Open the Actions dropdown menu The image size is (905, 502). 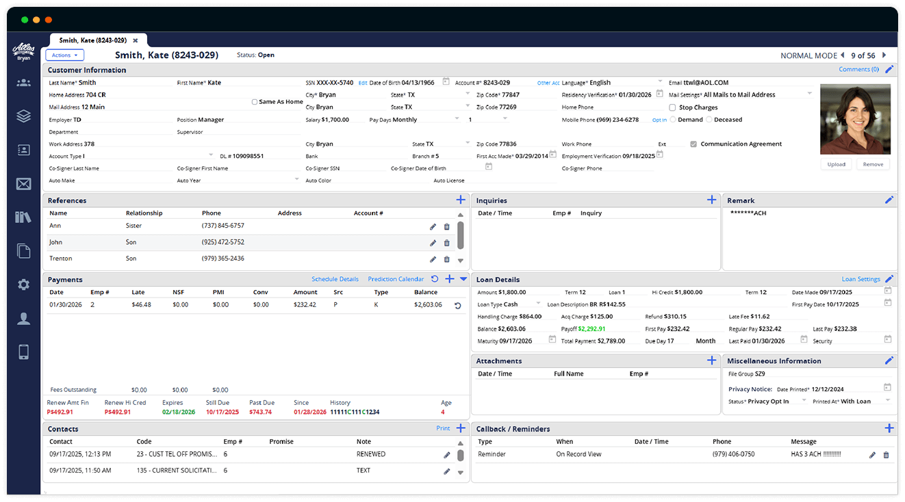(65, 55)
